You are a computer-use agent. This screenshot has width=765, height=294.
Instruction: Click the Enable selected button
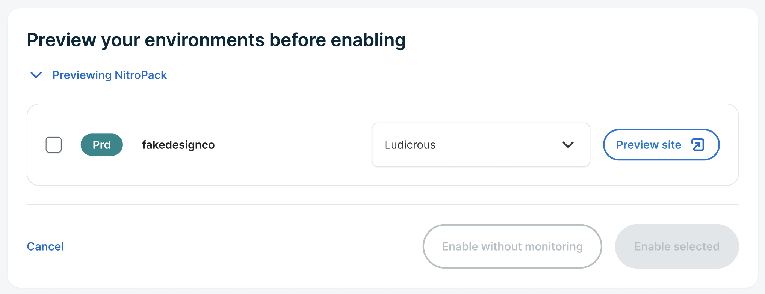click(x=677, y=246)
